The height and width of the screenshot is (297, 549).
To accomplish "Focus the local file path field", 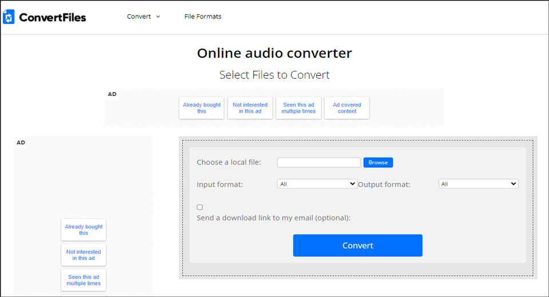I will (x=319, y=162).
